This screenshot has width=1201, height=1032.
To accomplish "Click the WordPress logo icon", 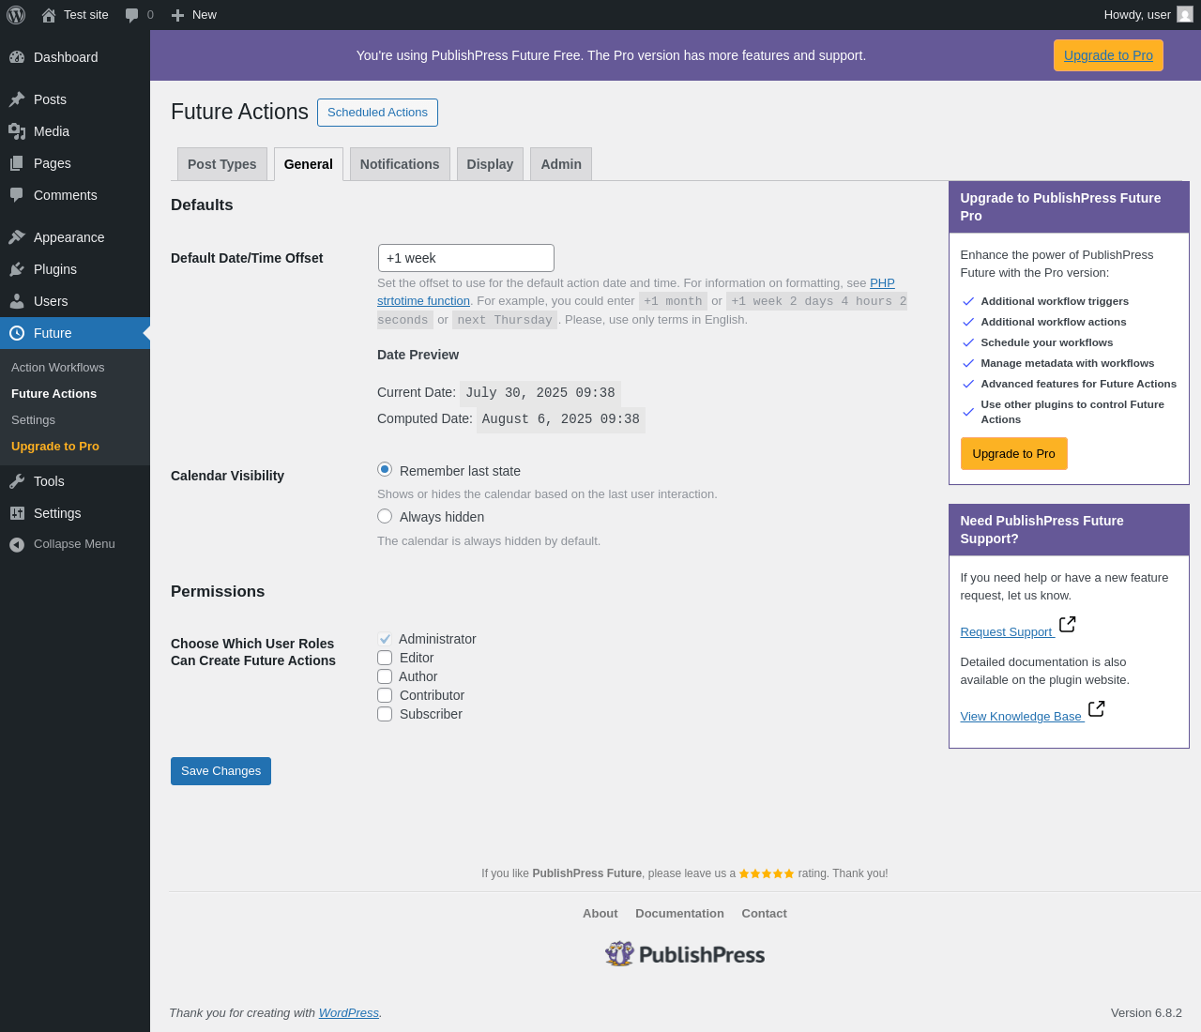I will (16, 15).
